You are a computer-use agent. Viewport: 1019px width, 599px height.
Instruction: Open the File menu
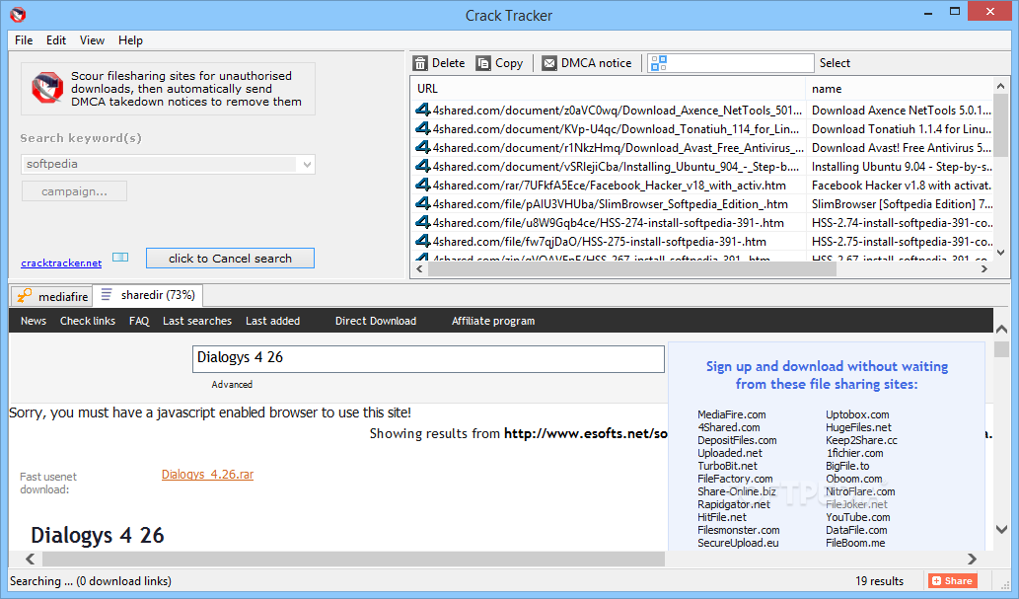click(24, 40)
